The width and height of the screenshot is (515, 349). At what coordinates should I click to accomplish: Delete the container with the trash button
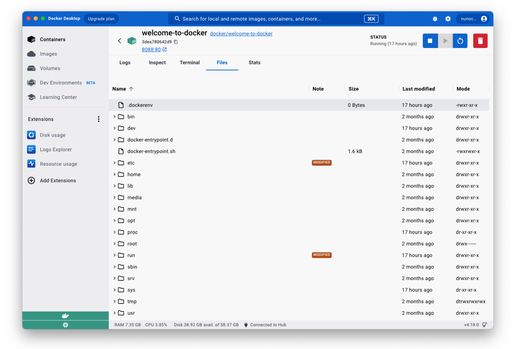coord(480,41)
